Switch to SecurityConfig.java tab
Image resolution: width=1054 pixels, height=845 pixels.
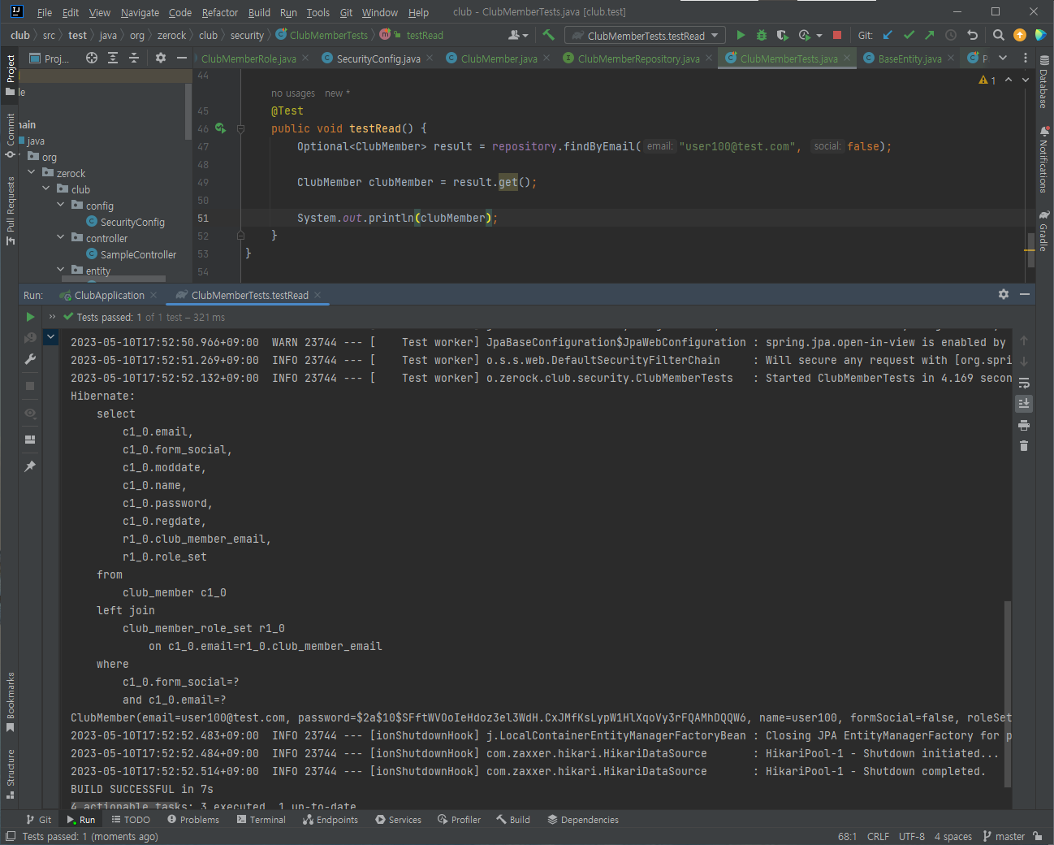tap(378, 58)
